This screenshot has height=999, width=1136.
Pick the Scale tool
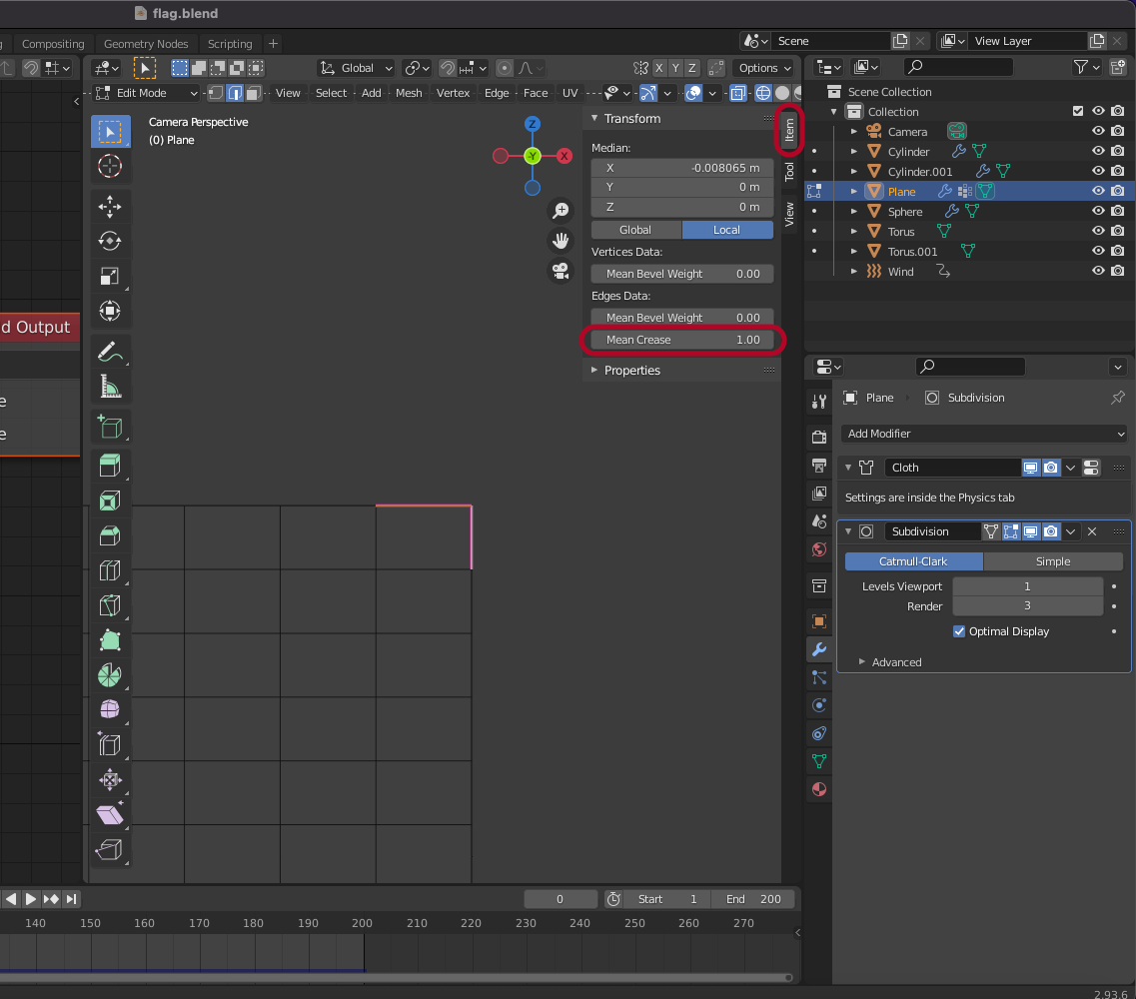tap(110, 276)
